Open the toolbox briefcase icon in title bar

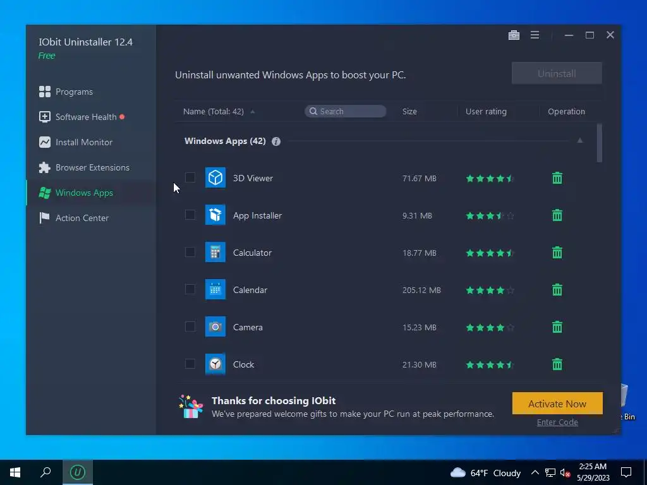[x=514, y=35]
